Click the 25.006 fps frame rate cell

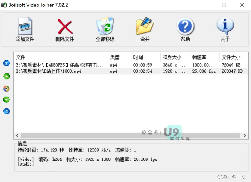point(204,71)
